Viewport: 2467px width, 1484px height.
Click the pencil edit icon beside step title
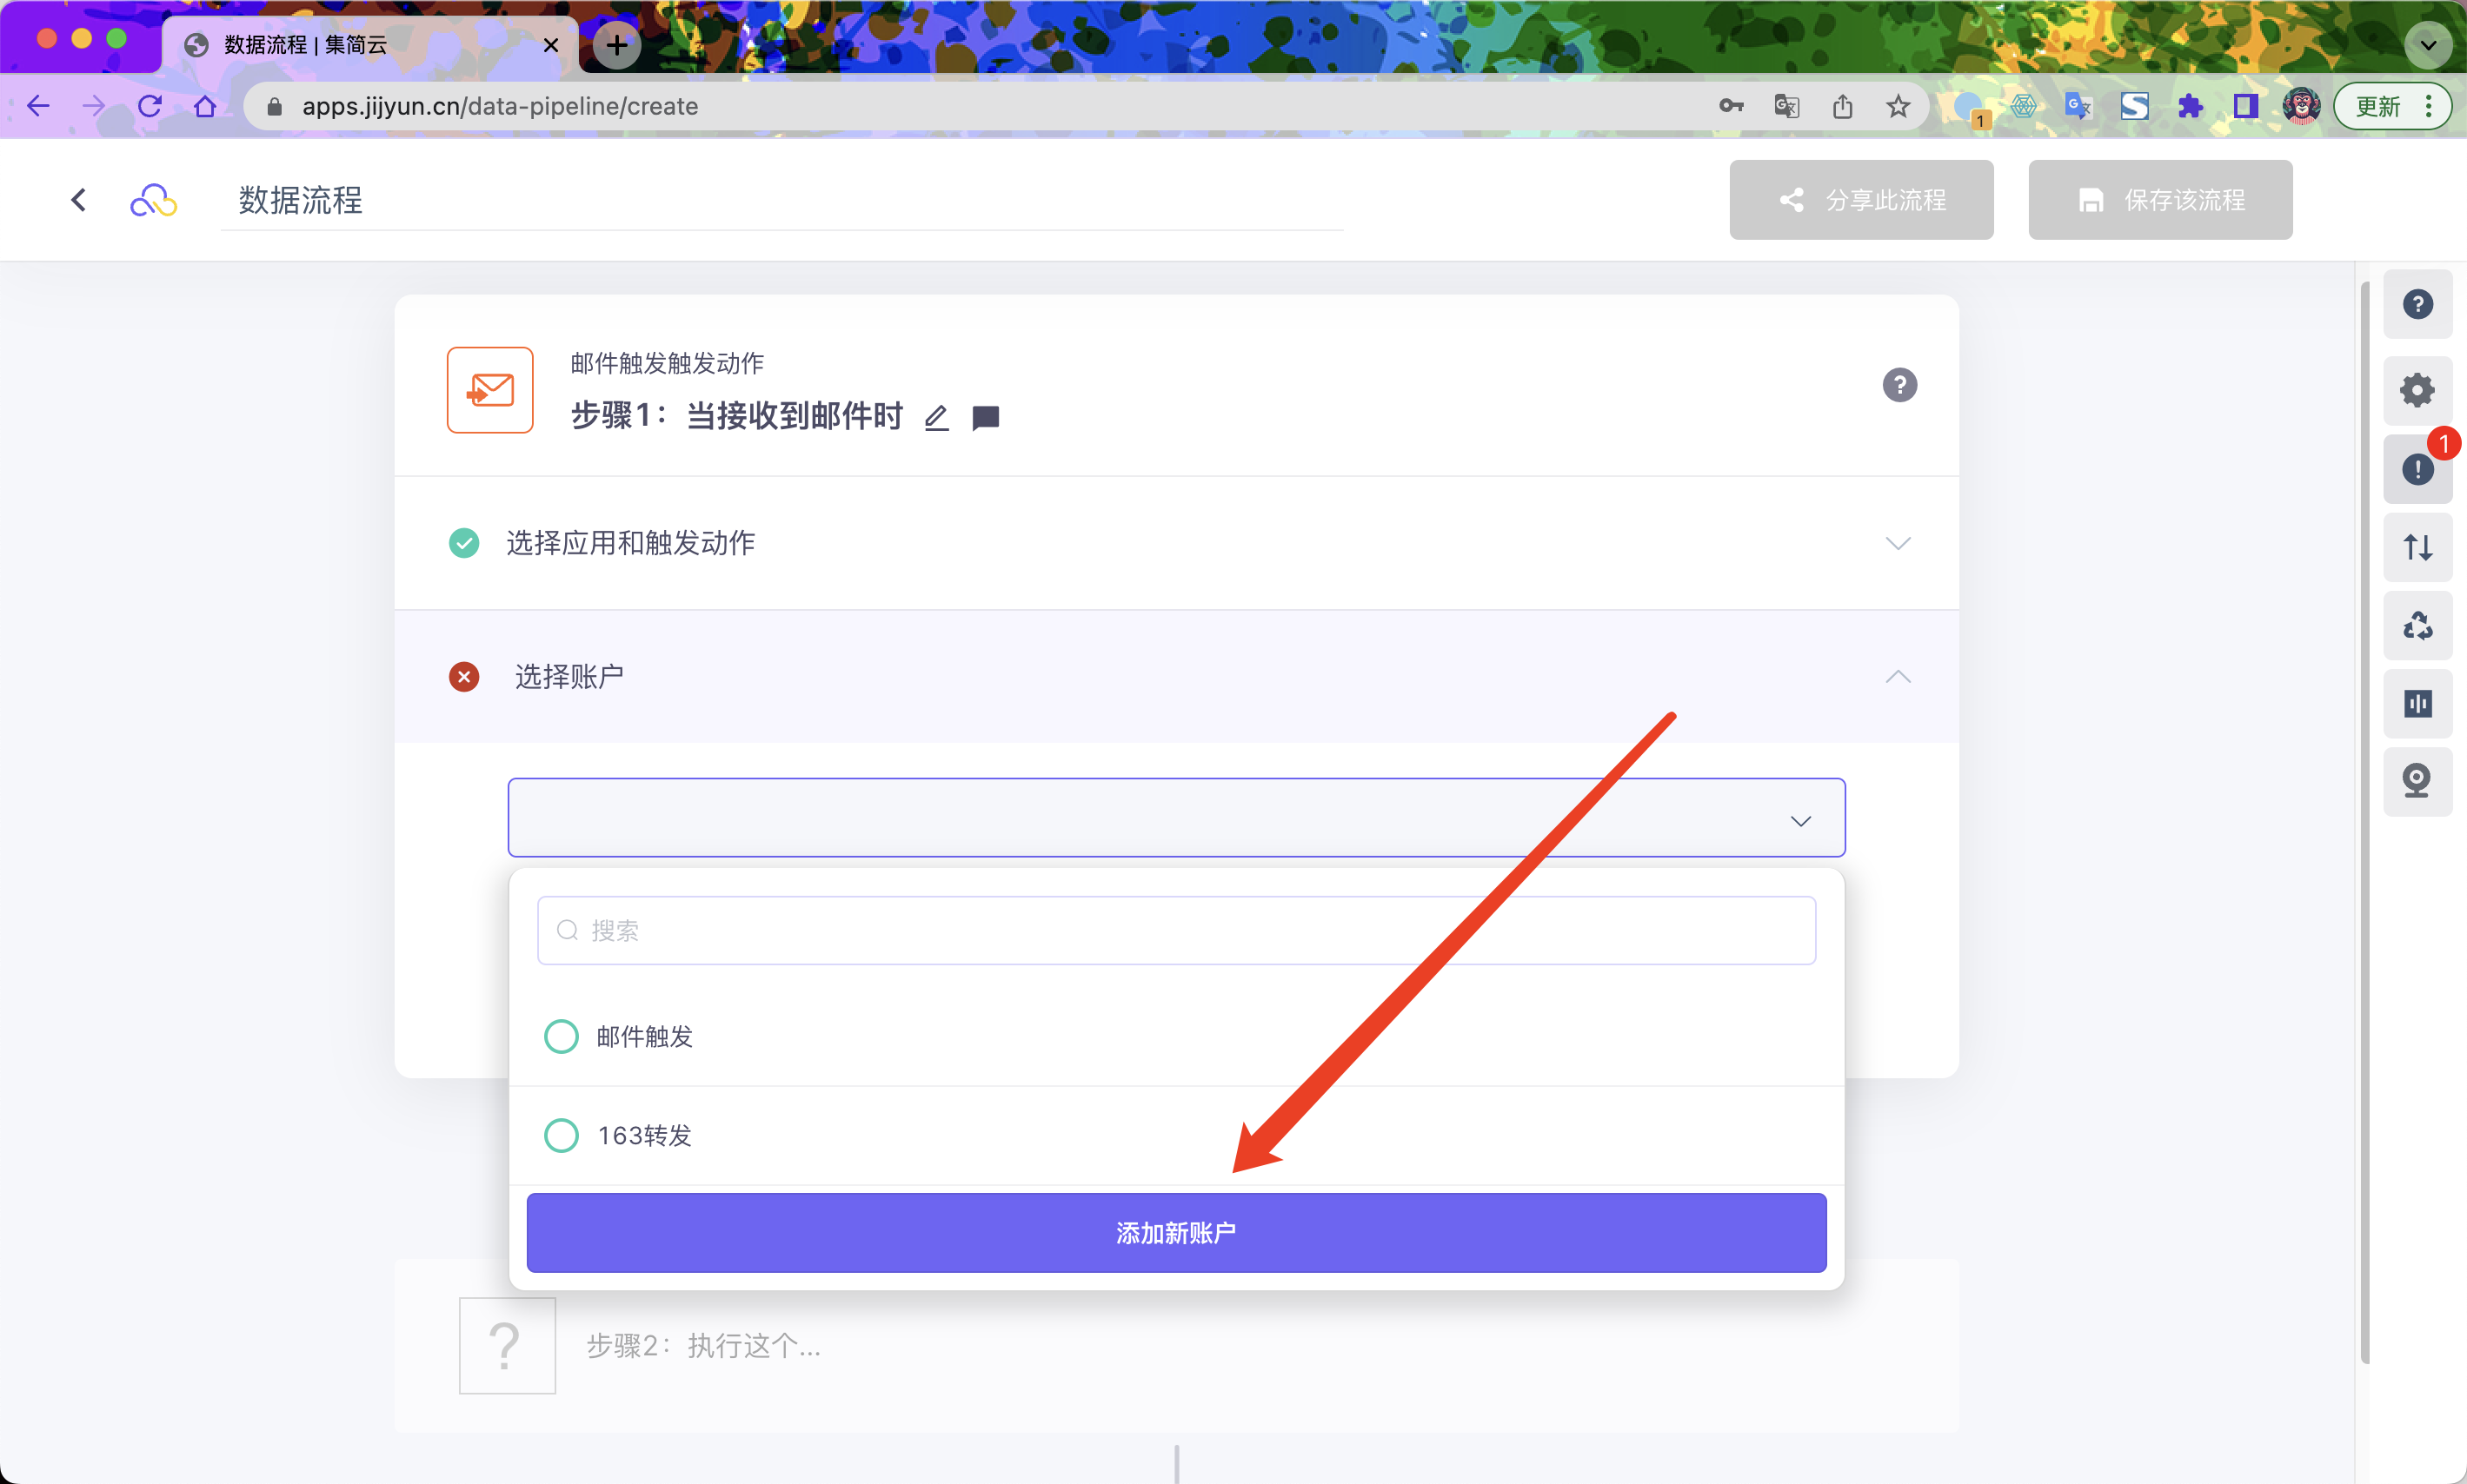(x=936, y=417)
